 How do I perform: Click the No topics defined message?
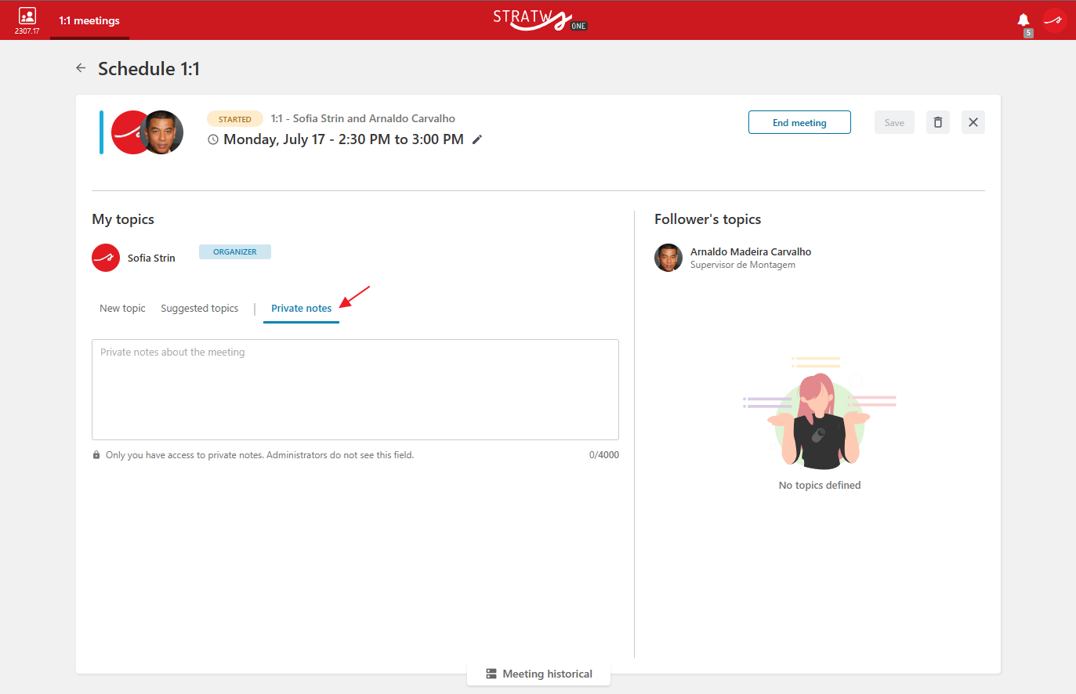click(x=820, y=485)
